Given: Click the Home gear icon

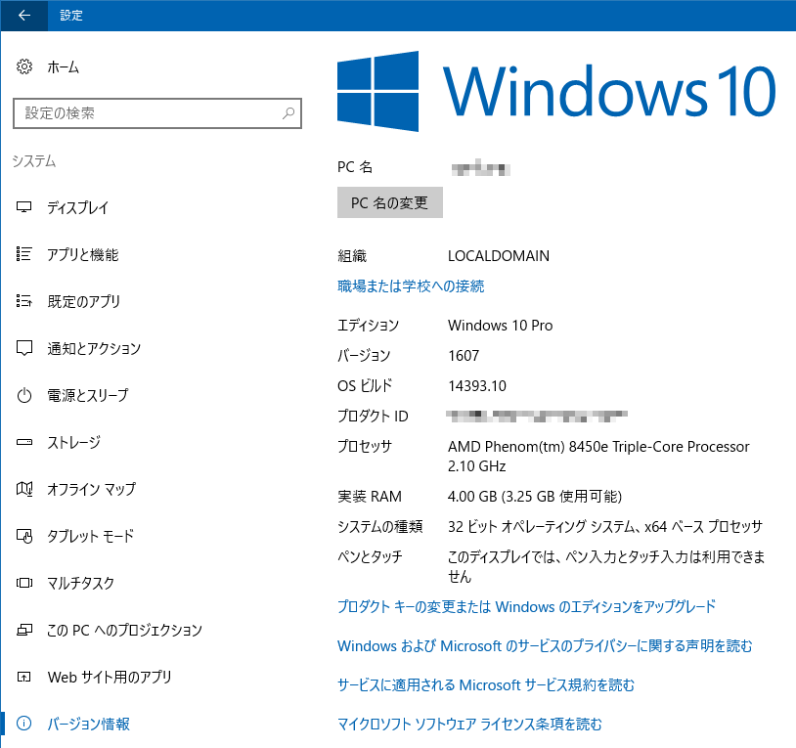Looking at the screenshot, I should point(23,66).
